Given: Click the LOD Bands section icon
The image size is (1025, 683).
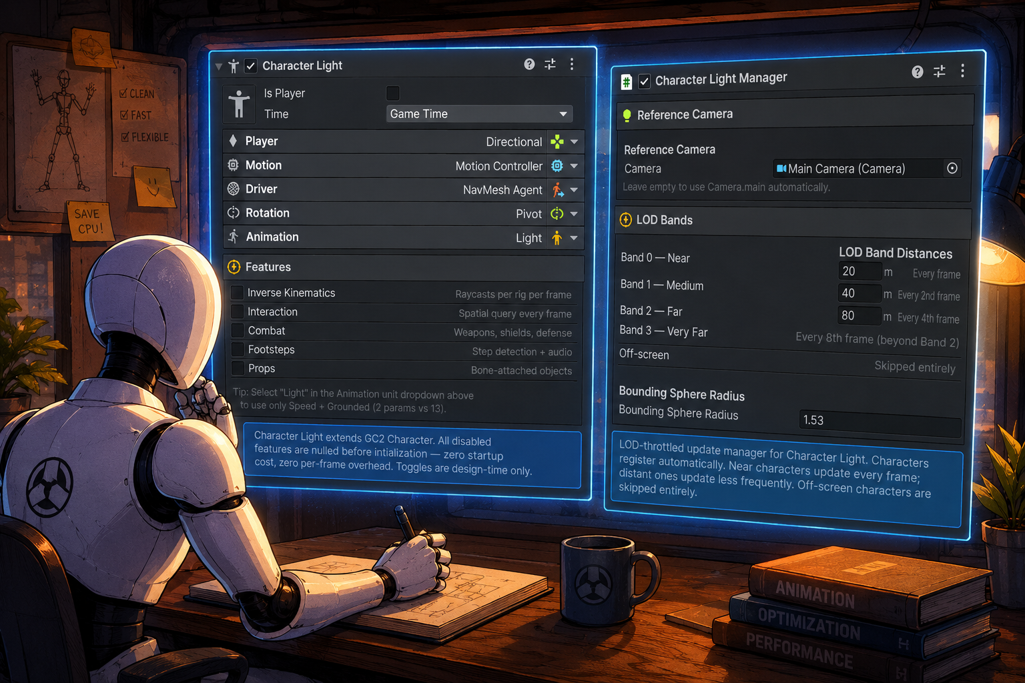Looking at the screenshot, I should 626,219.
